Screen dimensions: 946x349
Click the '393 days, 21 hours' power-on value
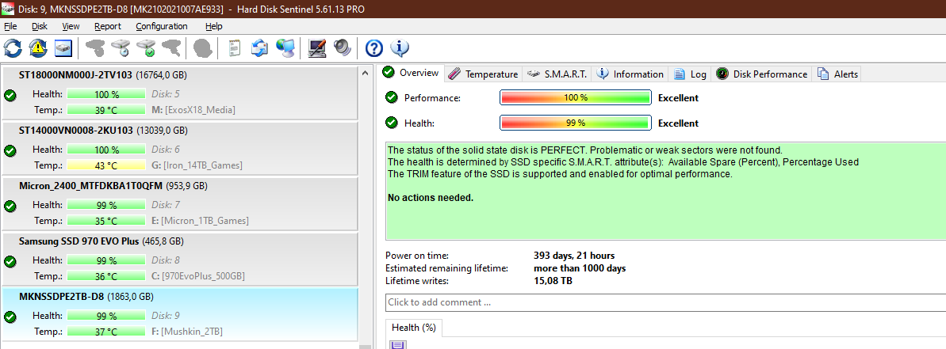574,256
